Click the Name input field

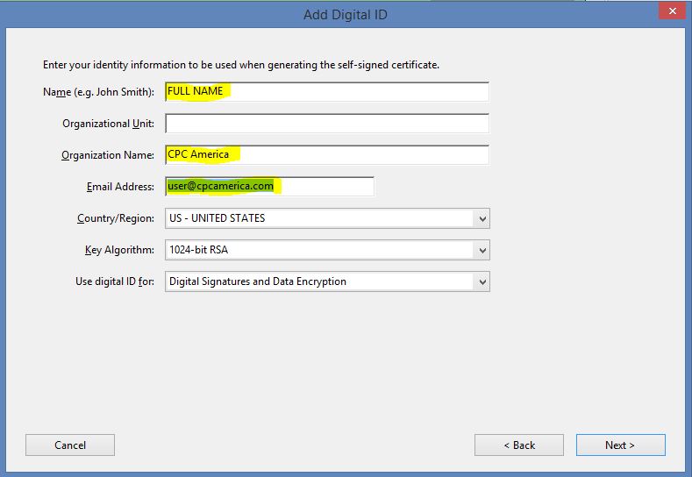pos(327,92)
